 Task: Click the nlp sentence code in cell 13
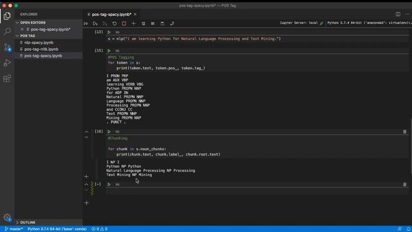[194, 39]
